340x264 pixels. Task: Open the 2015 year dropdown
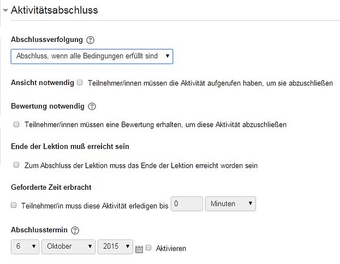(x=116, y=248)
